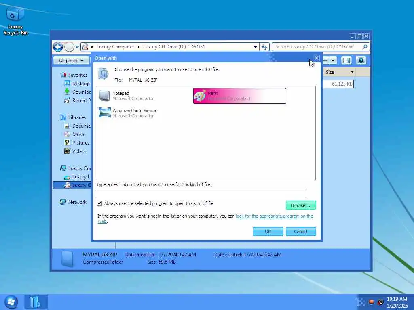Click Date modified value 1/7/2024 9:42 AM
This screenshot has width=414, height=310.
tap(177, 255)
